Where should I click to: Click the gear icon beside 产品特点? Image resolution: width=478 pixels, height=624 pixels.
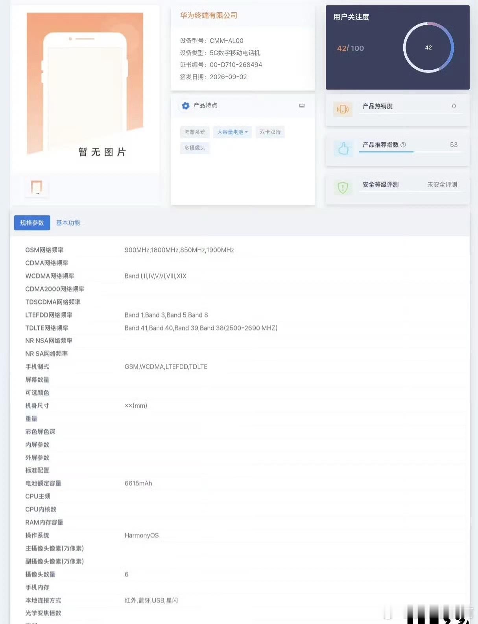tap(186, 106)
